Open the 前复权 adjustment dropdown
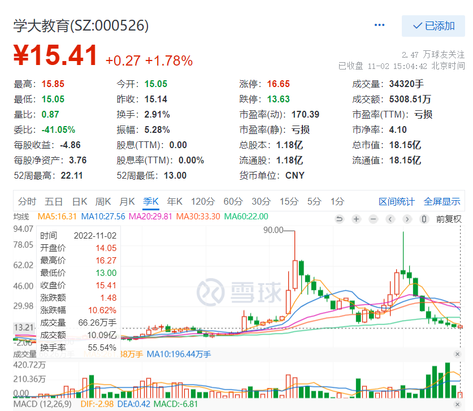 [449, 219]
